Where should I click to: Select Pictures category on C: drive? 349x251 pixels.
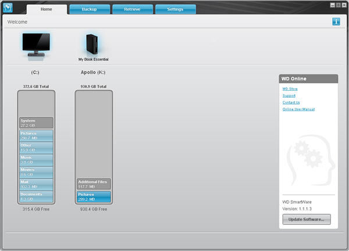click(36, 135)
